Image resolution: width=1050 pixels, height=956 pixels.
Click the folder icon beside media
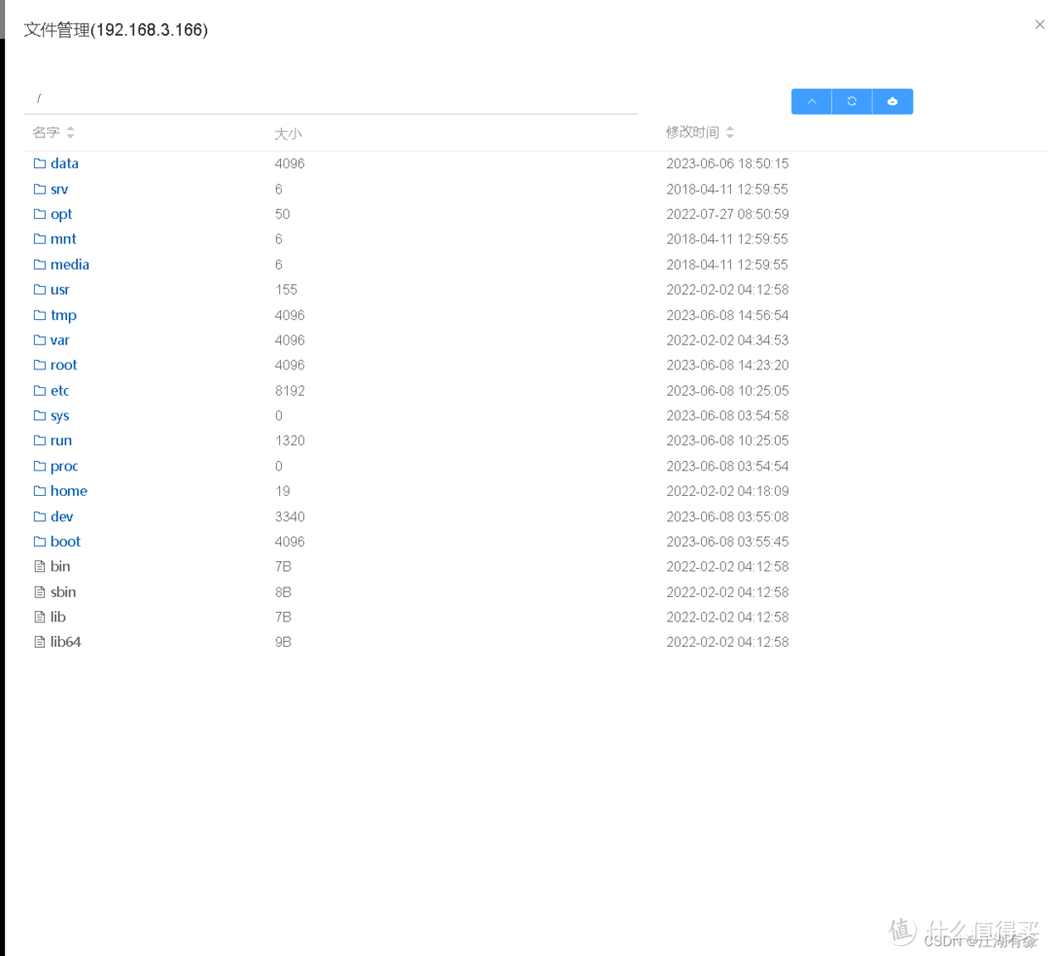(39, 264)
